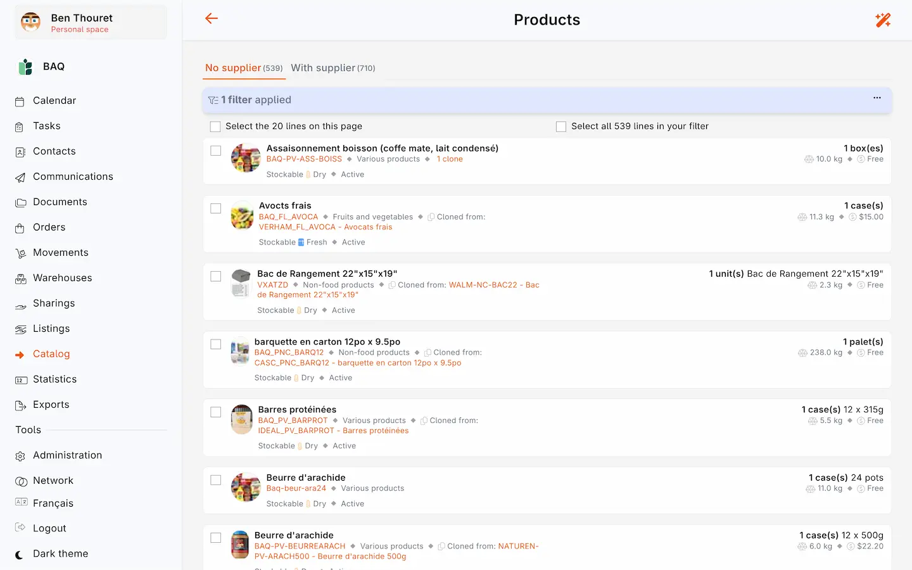Click the BAQ organization logo
The height and width of the screenshot is (570, 912).
point(25,66)
